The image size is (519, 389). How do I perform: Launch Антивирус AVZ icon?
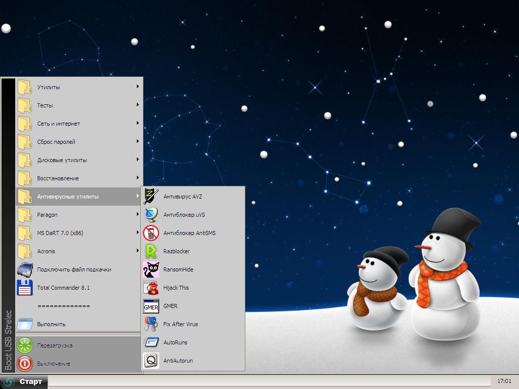point(151,197)
